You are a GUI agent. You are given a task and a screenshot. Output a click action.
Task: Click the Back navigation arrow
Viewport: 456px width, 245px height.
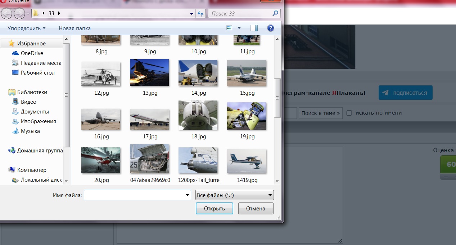click(7, 14)
